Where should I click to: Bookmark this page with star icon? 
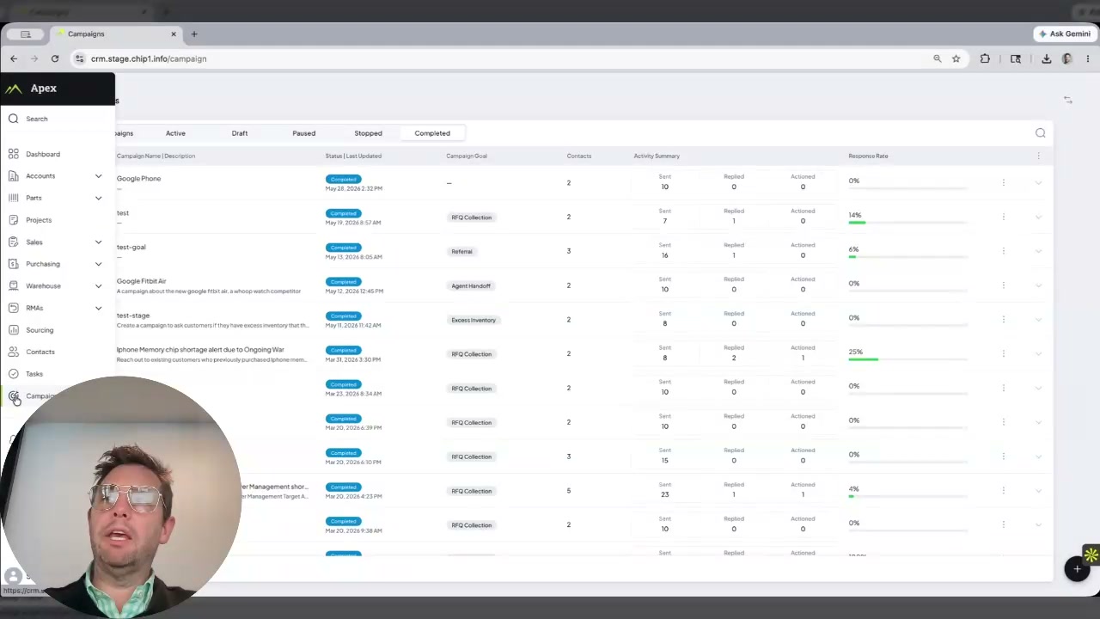[956, 58]
